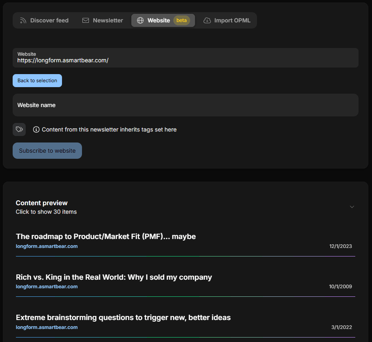The height and width of the screenshot is (342, 372).
Task: Click the RSS icon in Discover feed tab
Action: click(23, 20)
